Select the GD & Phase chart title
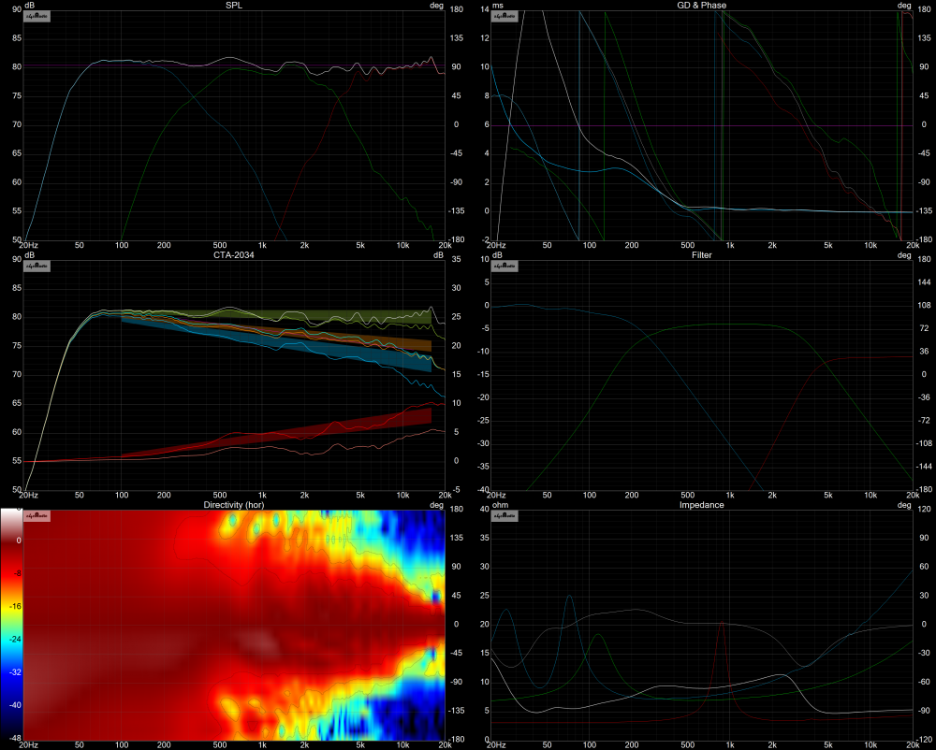Image resolution: width=936 pixels, height=750 pixels. [701, 6]
